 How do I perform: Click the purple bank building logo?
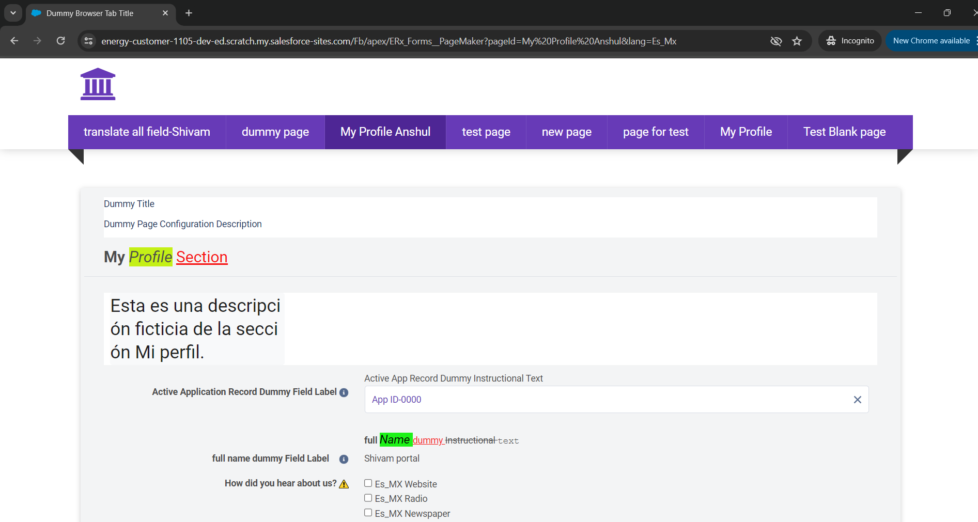pos(98,84)
